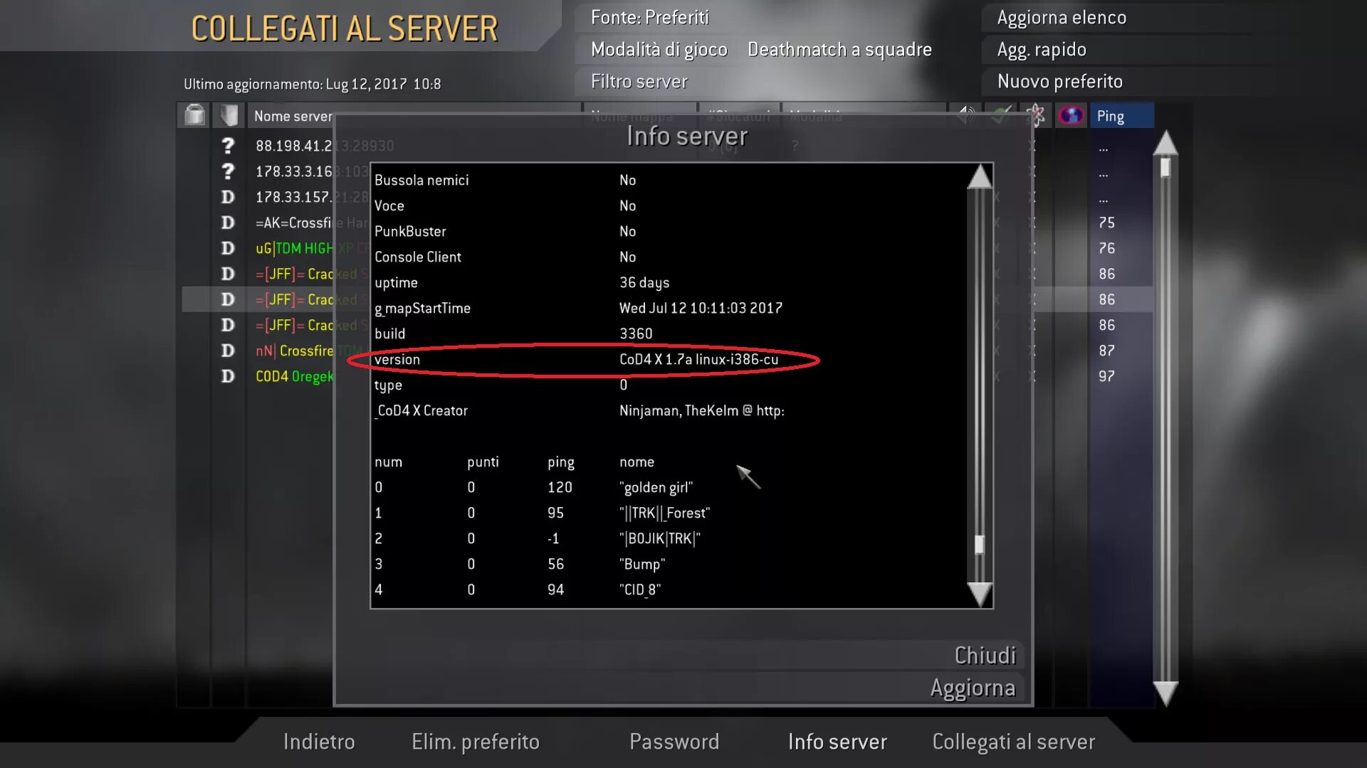Click the speaker/mute toggle icon
This screenshot has height=768, width=1367.
965,114
